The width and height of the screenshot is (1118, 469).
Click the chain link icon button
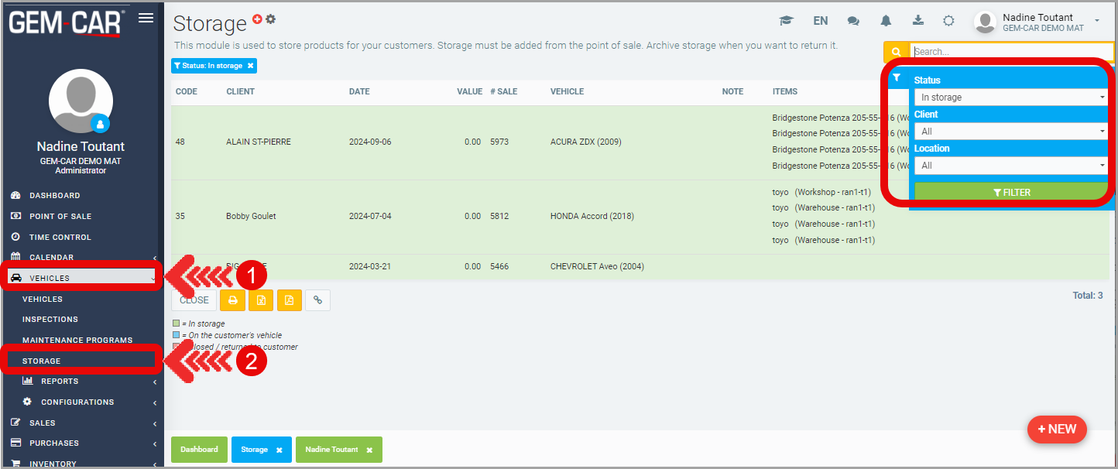point(317,300)
